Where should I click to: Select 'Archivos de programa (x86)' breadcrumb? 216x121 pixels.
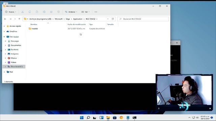tap(40, 19)
